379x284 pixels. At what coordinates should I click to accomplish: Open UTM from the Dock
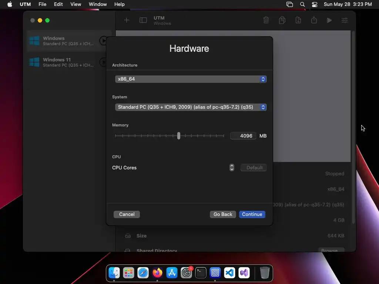(215, 273)
